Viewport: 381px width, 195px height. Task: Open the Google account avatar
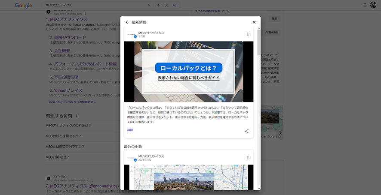373,5
